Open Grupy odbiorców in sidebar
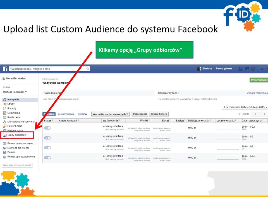 17,135
